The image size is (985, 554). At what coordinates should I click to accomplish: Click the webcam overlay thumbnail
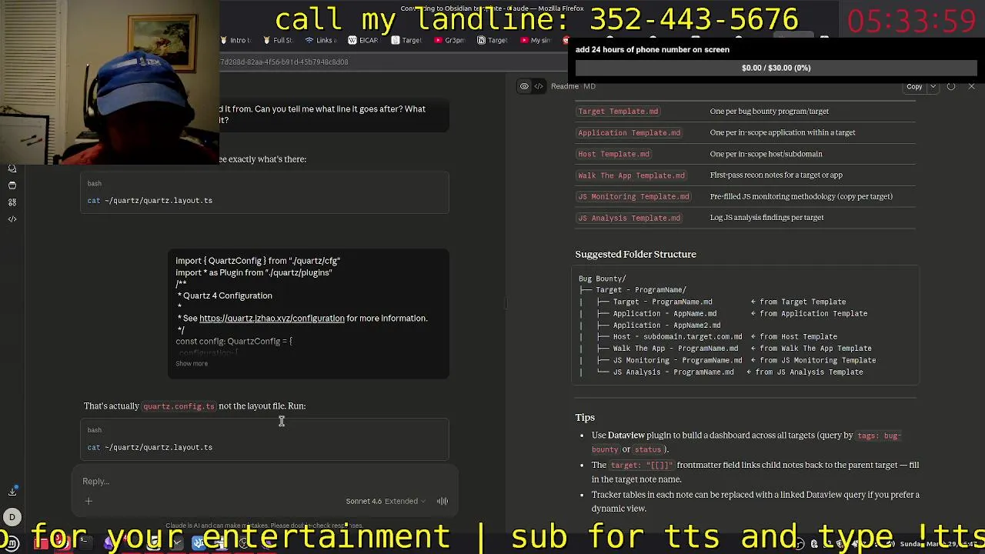click(x=109, y=82)
